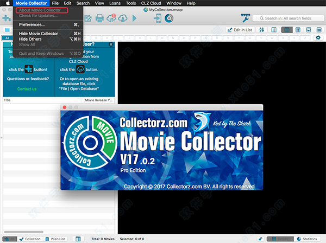326x243 pixels.
Task: Close the new user welcome panel
Action: (x=111, y=44)
